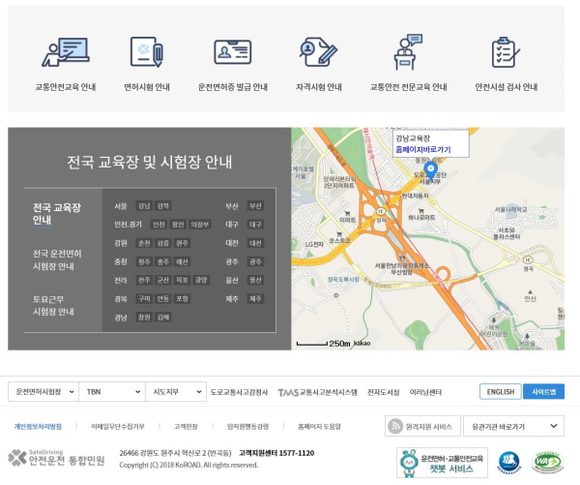Open the 개인정보처리방침 footer link
The image size is (580, 485).
(38, 426)
